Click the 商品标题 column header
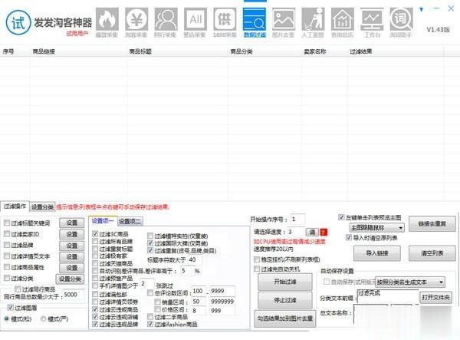 pyautogui.click(x=140, y=51)
